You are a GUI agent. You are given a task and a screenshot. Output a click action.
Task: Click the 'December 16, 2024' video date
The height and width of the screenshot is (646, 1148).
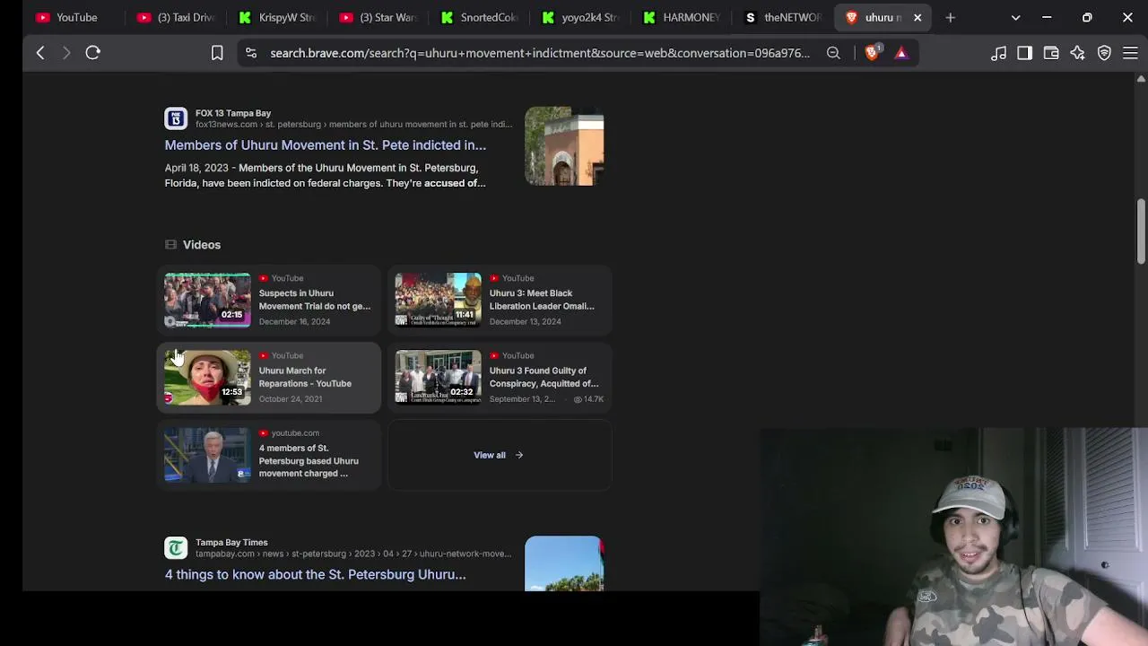point(295,321)
